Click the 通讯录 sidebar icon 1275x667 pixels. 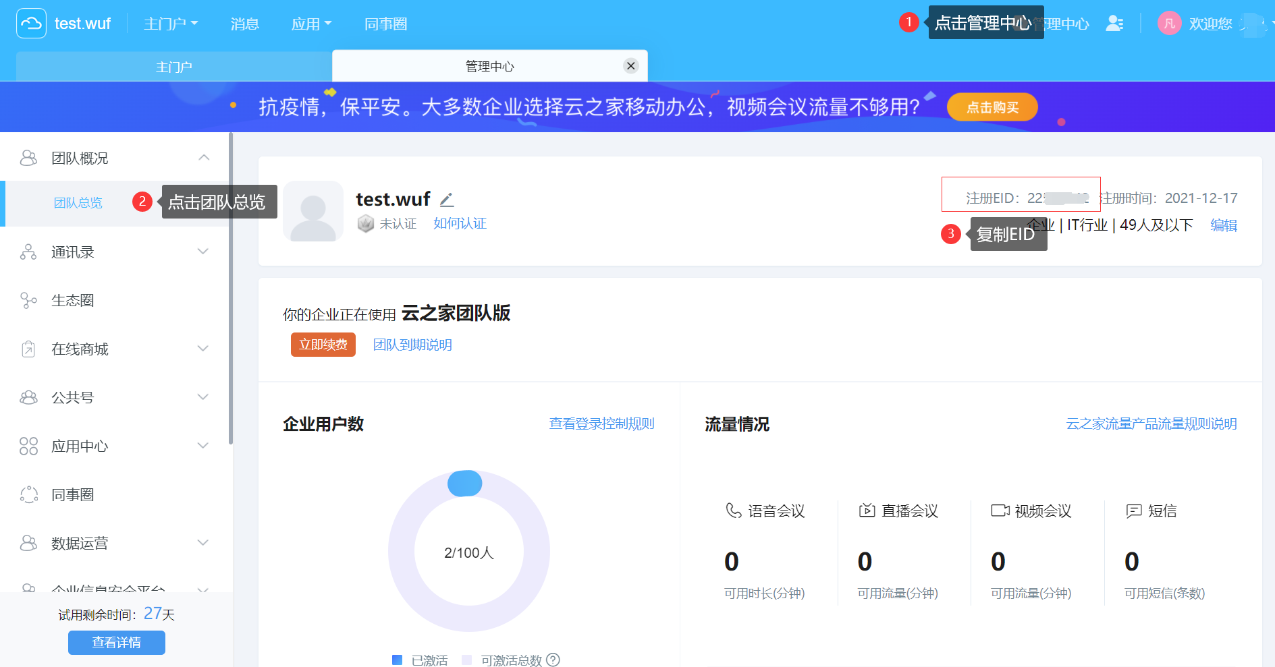tap(28, 252)
